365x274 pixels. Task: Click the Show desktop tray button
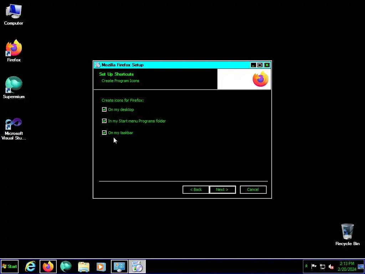pyautogui.click(x=361, y=266)
